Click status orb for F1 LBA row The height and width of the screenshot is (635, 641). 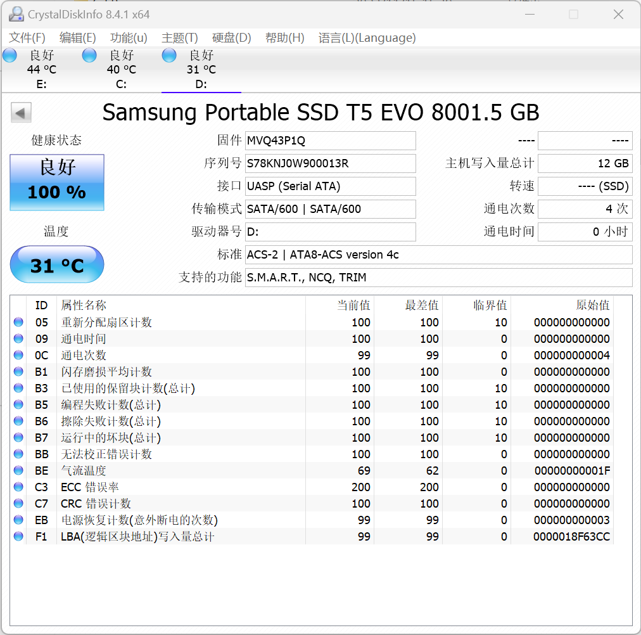tap(18, 537)
